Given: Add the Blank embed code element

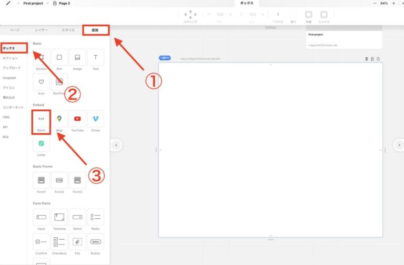Looking at the screenshot, I should click(x=41, y=119).
